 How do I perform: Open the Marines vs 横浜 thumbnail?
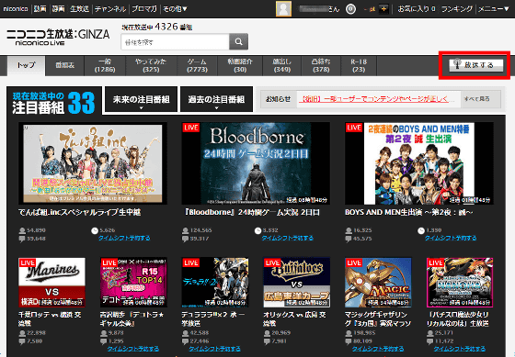coord(51,283)
